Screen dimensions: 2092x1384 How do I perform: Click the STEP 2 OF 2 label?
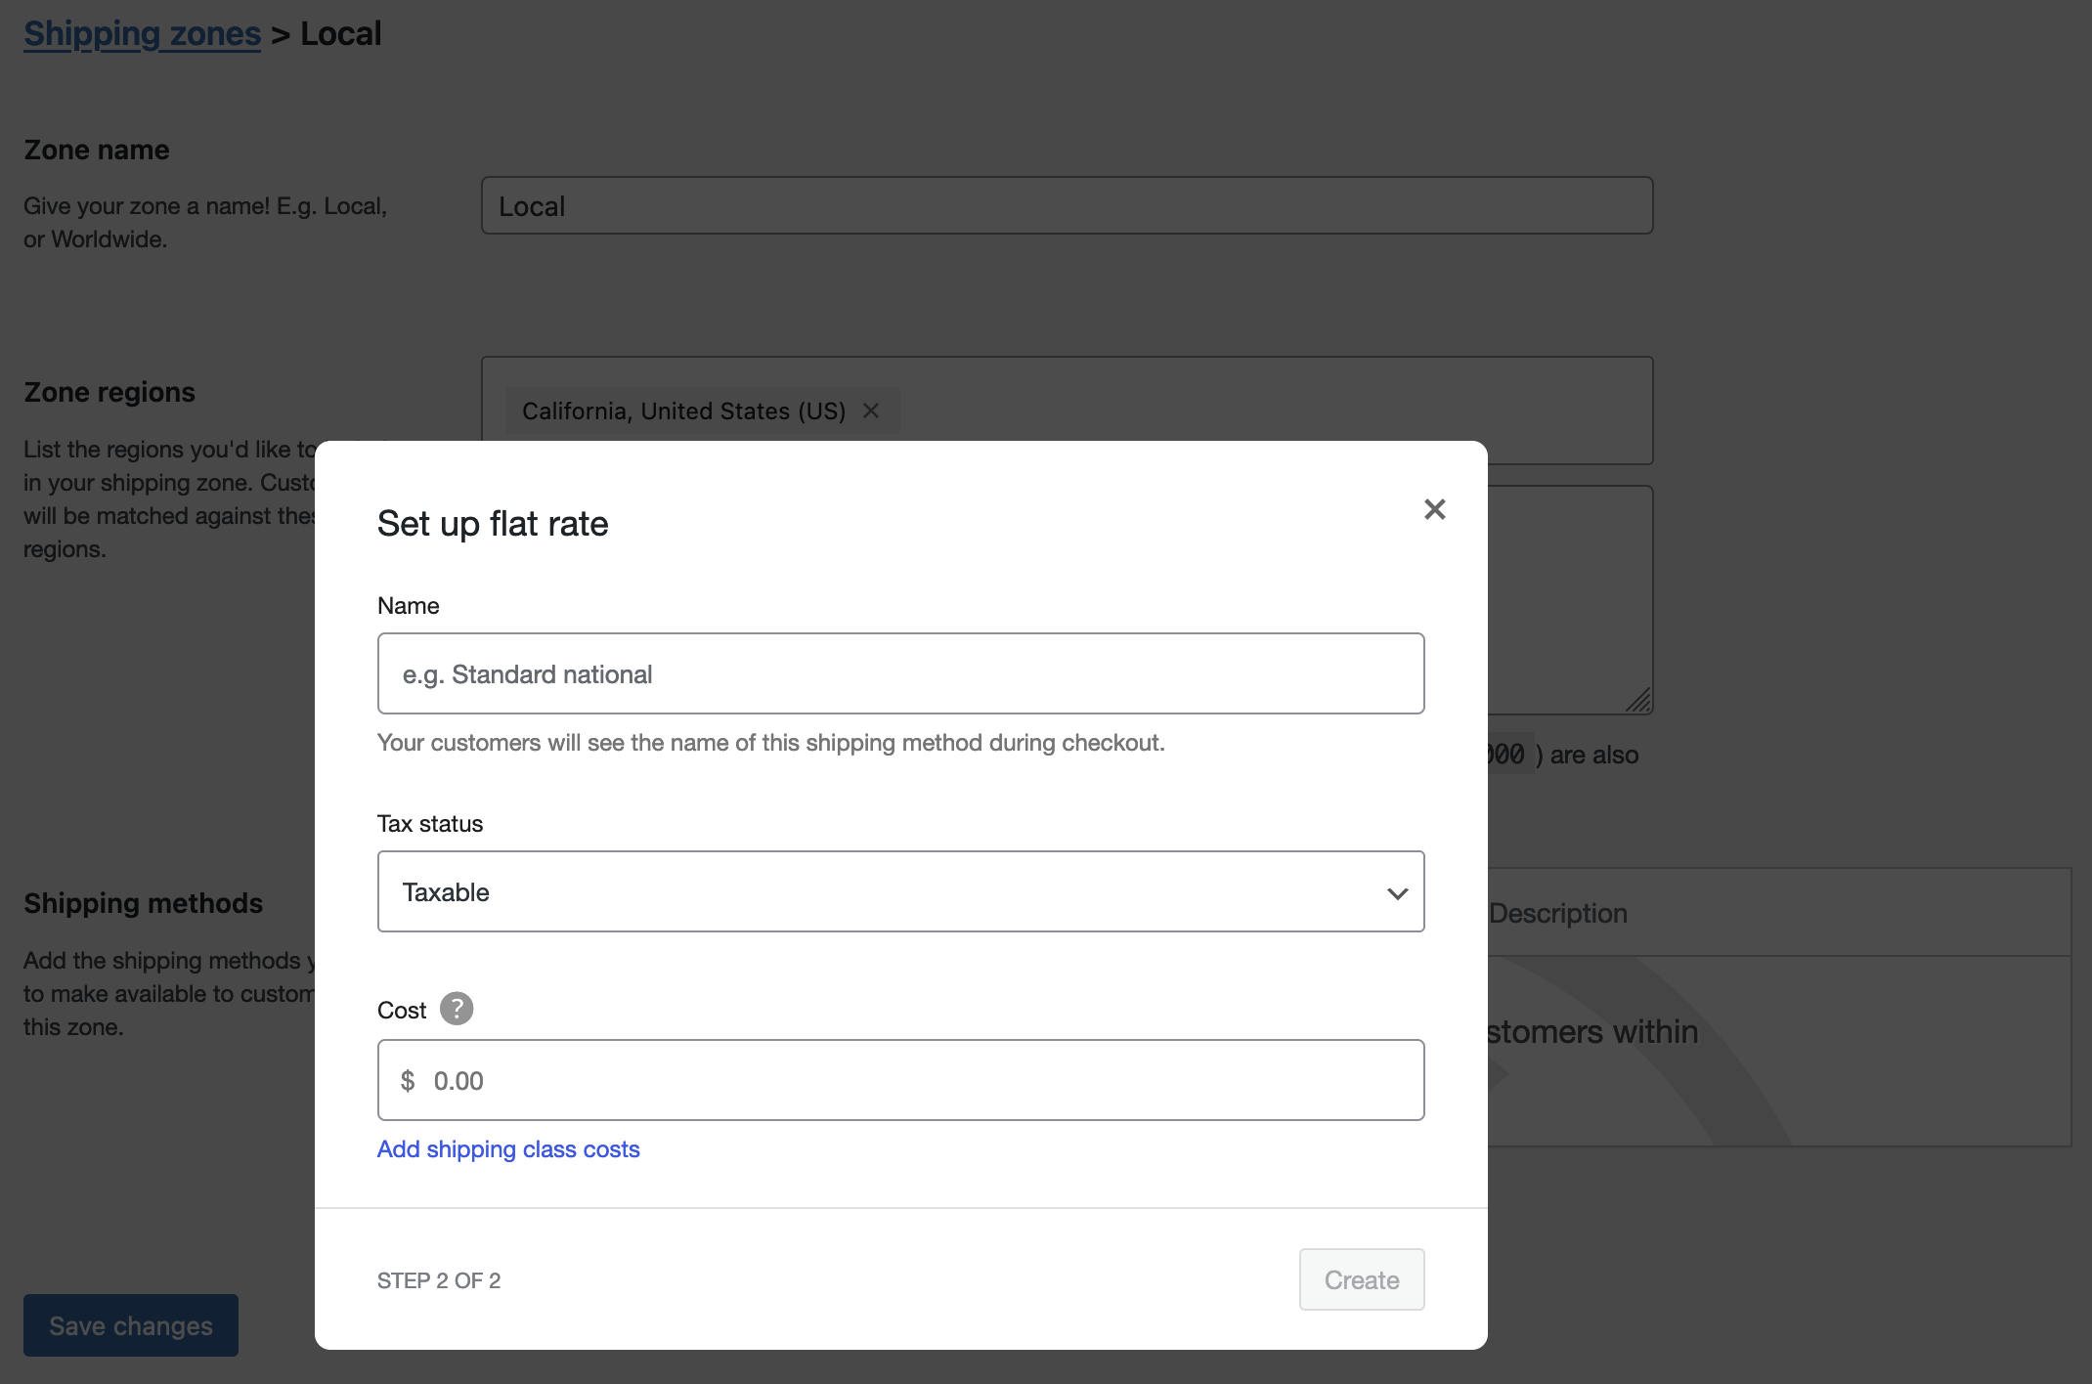pos(438,1279)
